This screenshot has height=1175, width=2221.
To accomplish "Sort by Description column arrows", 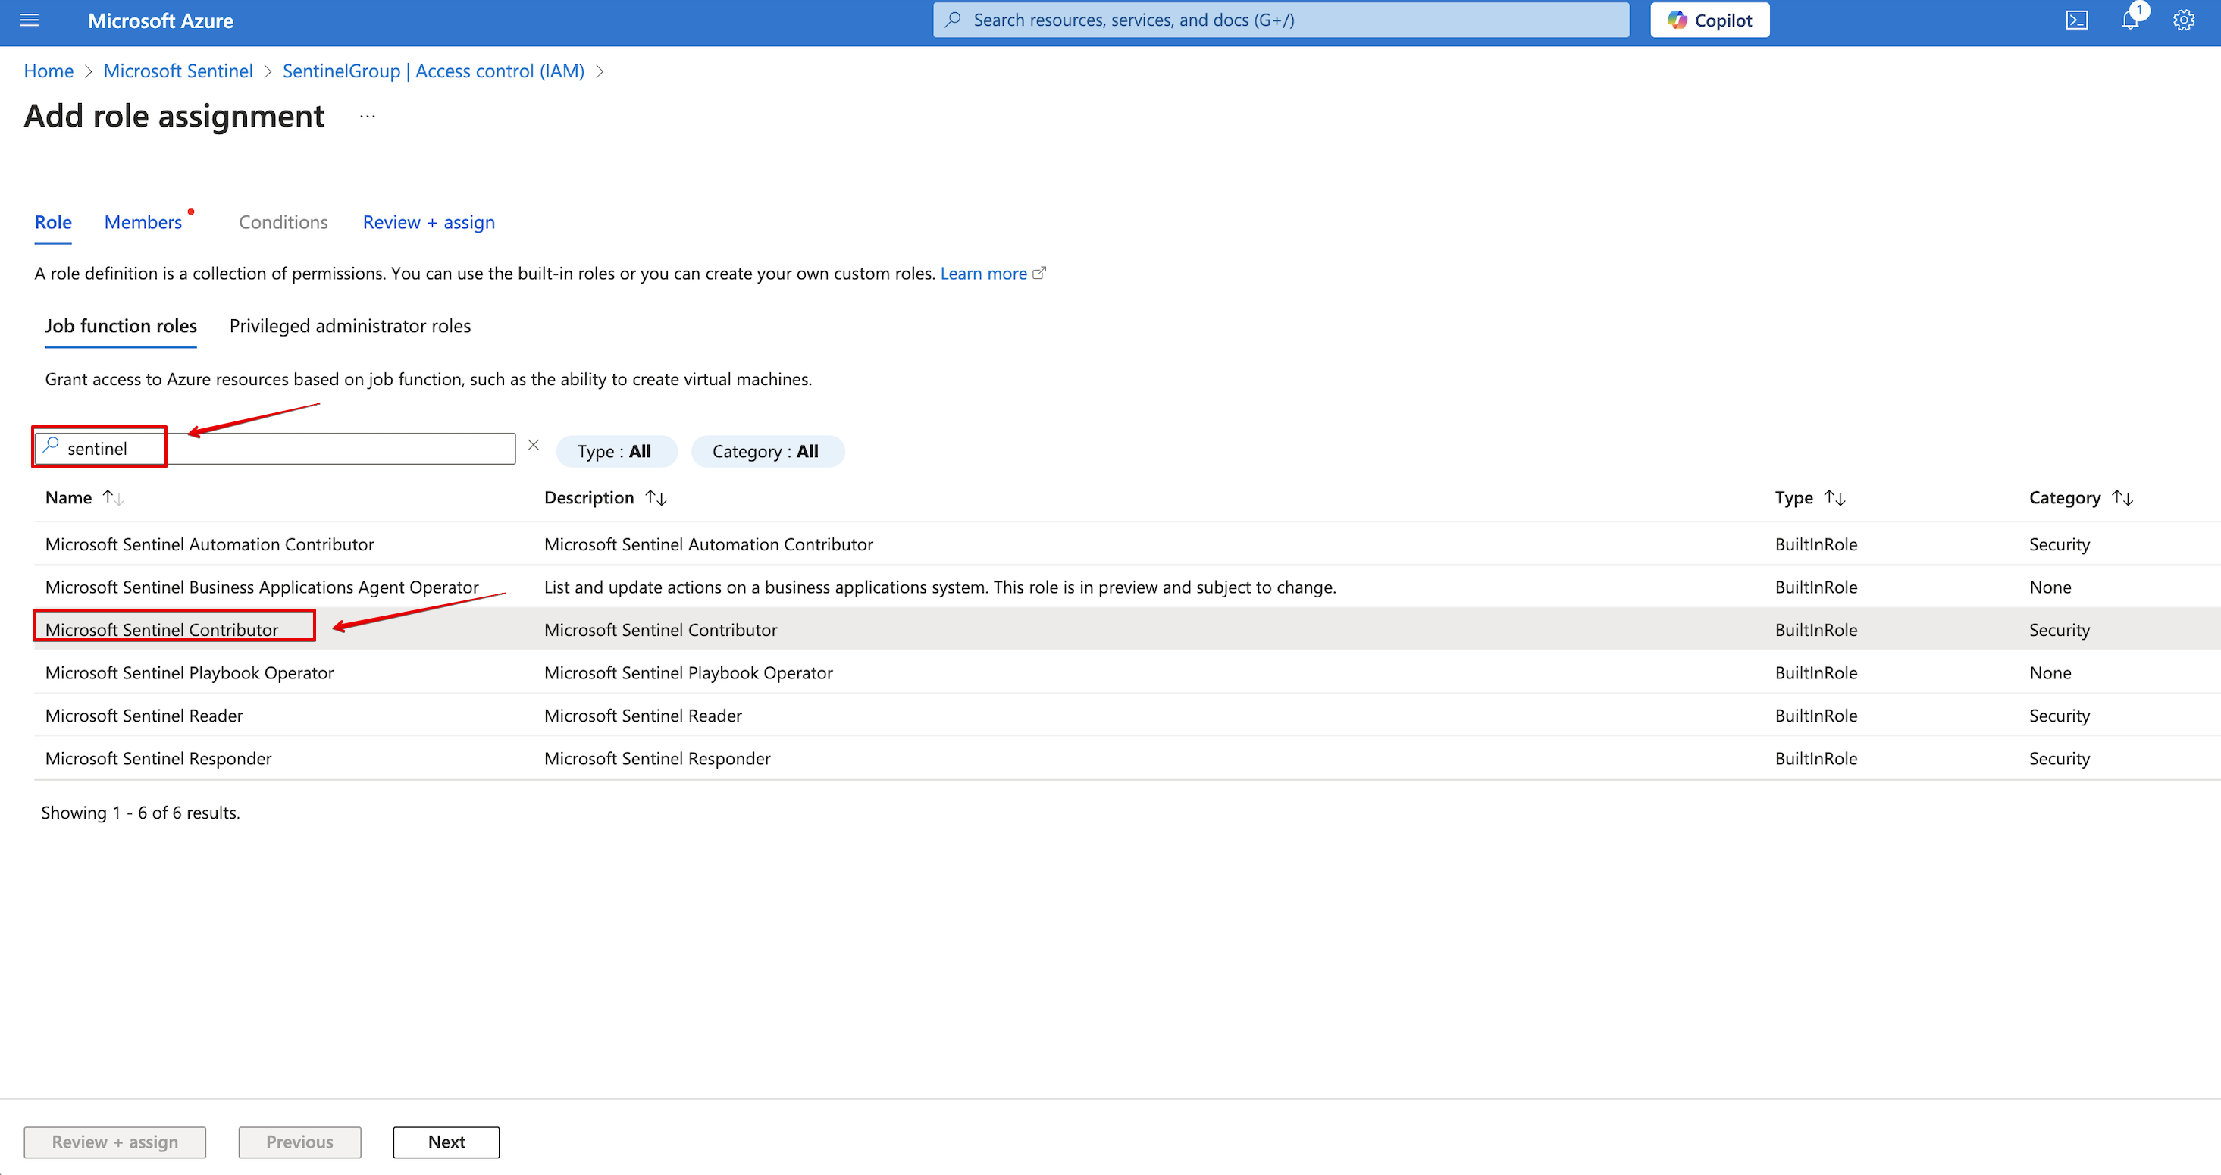I will click(x=656, y=497).
